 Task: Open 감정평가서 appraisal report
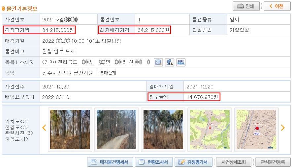click(194, 162)
